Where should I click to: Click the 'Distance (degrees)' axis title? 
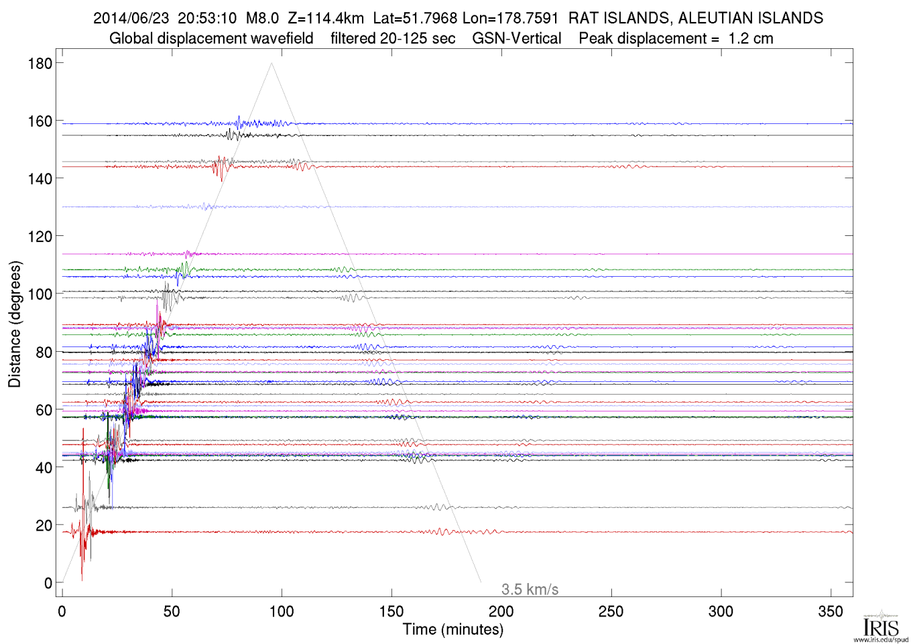point(15,324)
